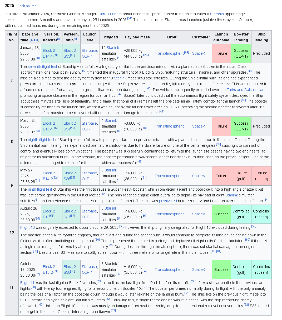Screen dimensions: 282x320
Task: Select the 'Failure (ocean)' ship landing cell
Action: coord(261,176)
